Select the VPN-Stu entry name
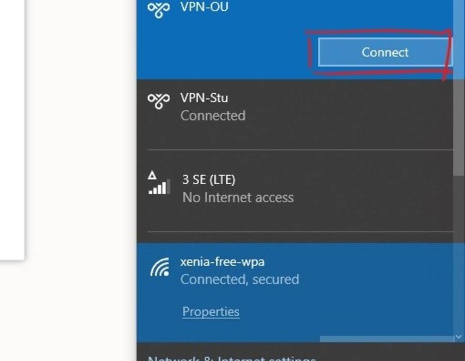 (204, 98)
